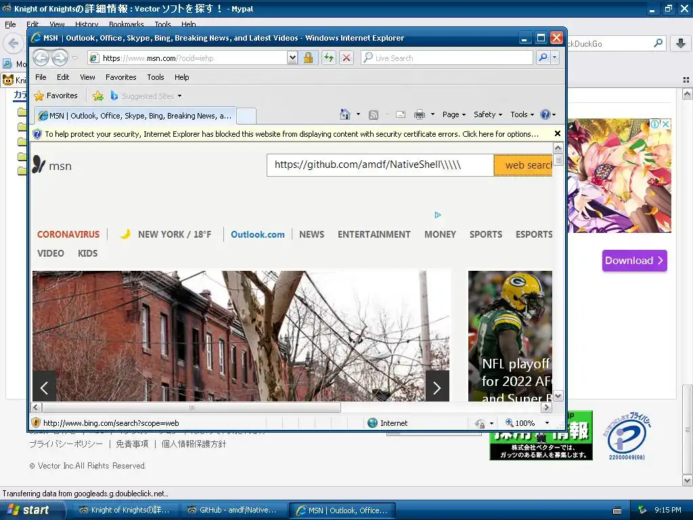The image size is (693, 520).
Task: Open the search provider dropdown arrow
Action: click(555, 58)
